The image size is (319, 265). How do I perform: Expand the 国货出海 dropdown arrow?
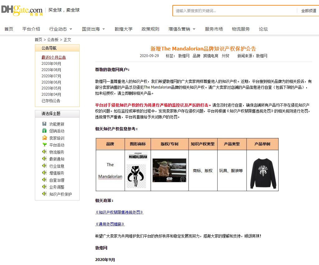104,29
